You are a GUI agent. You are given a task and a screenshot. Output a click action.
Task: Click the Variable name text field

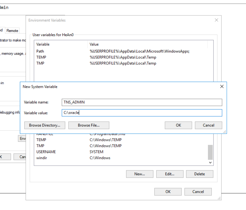[142, 102]
